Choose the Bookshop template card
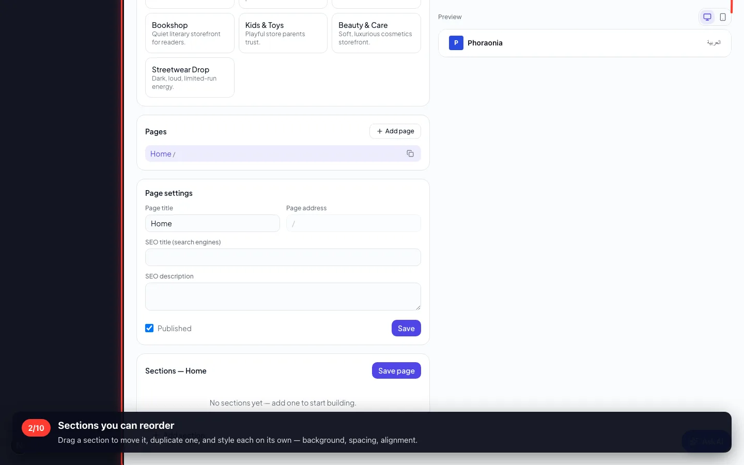The width and height of the screenshot is (744, 465). [x=190, y=33]
